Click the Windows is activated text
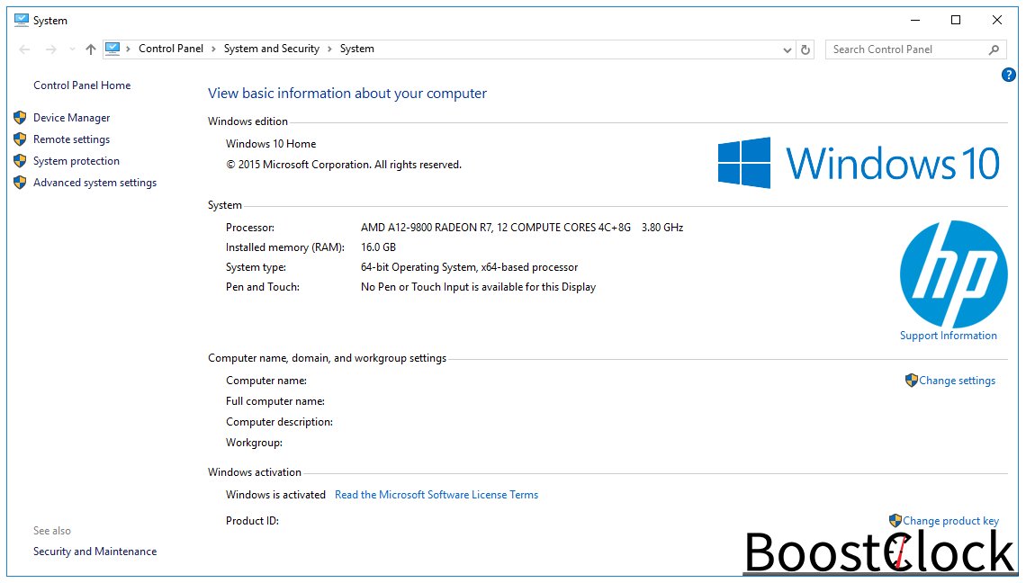 pyautogui.click(x=275, y=495)
